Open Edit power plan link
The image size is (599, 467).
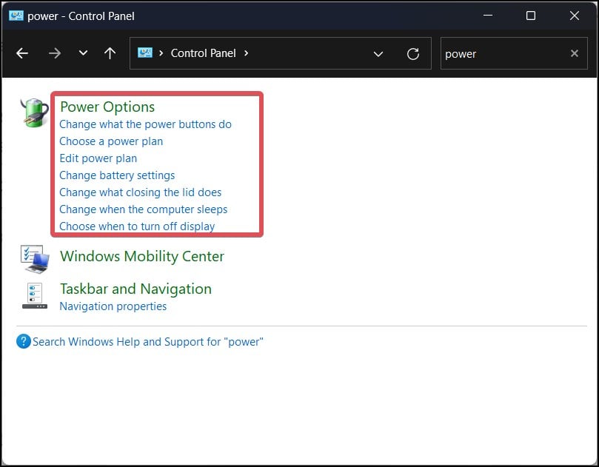(98, 158)
